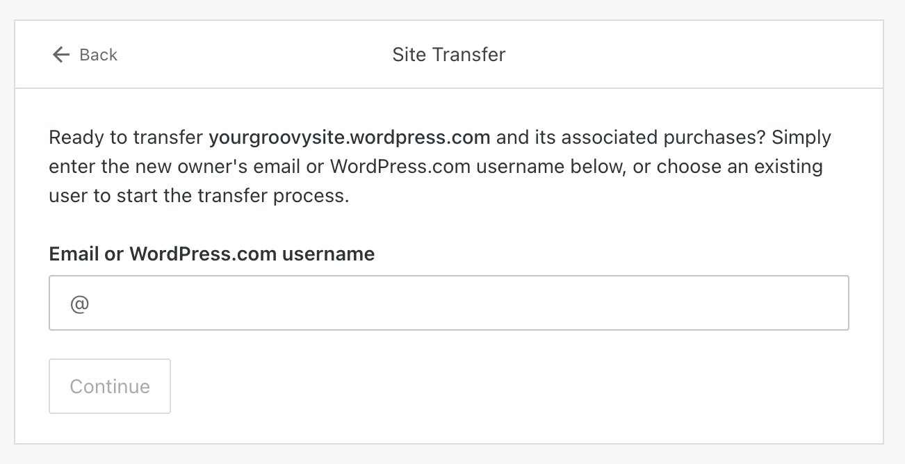Click the back arrow icon
This screenshot has width=905, height=464.
point(61,55)
